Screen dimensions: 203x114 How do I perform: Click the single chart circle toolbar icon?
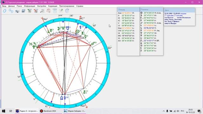click(5, 11)
